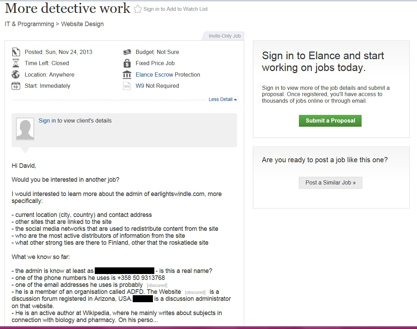
Task: Click Post a Similar Job button
Action: 330,182
